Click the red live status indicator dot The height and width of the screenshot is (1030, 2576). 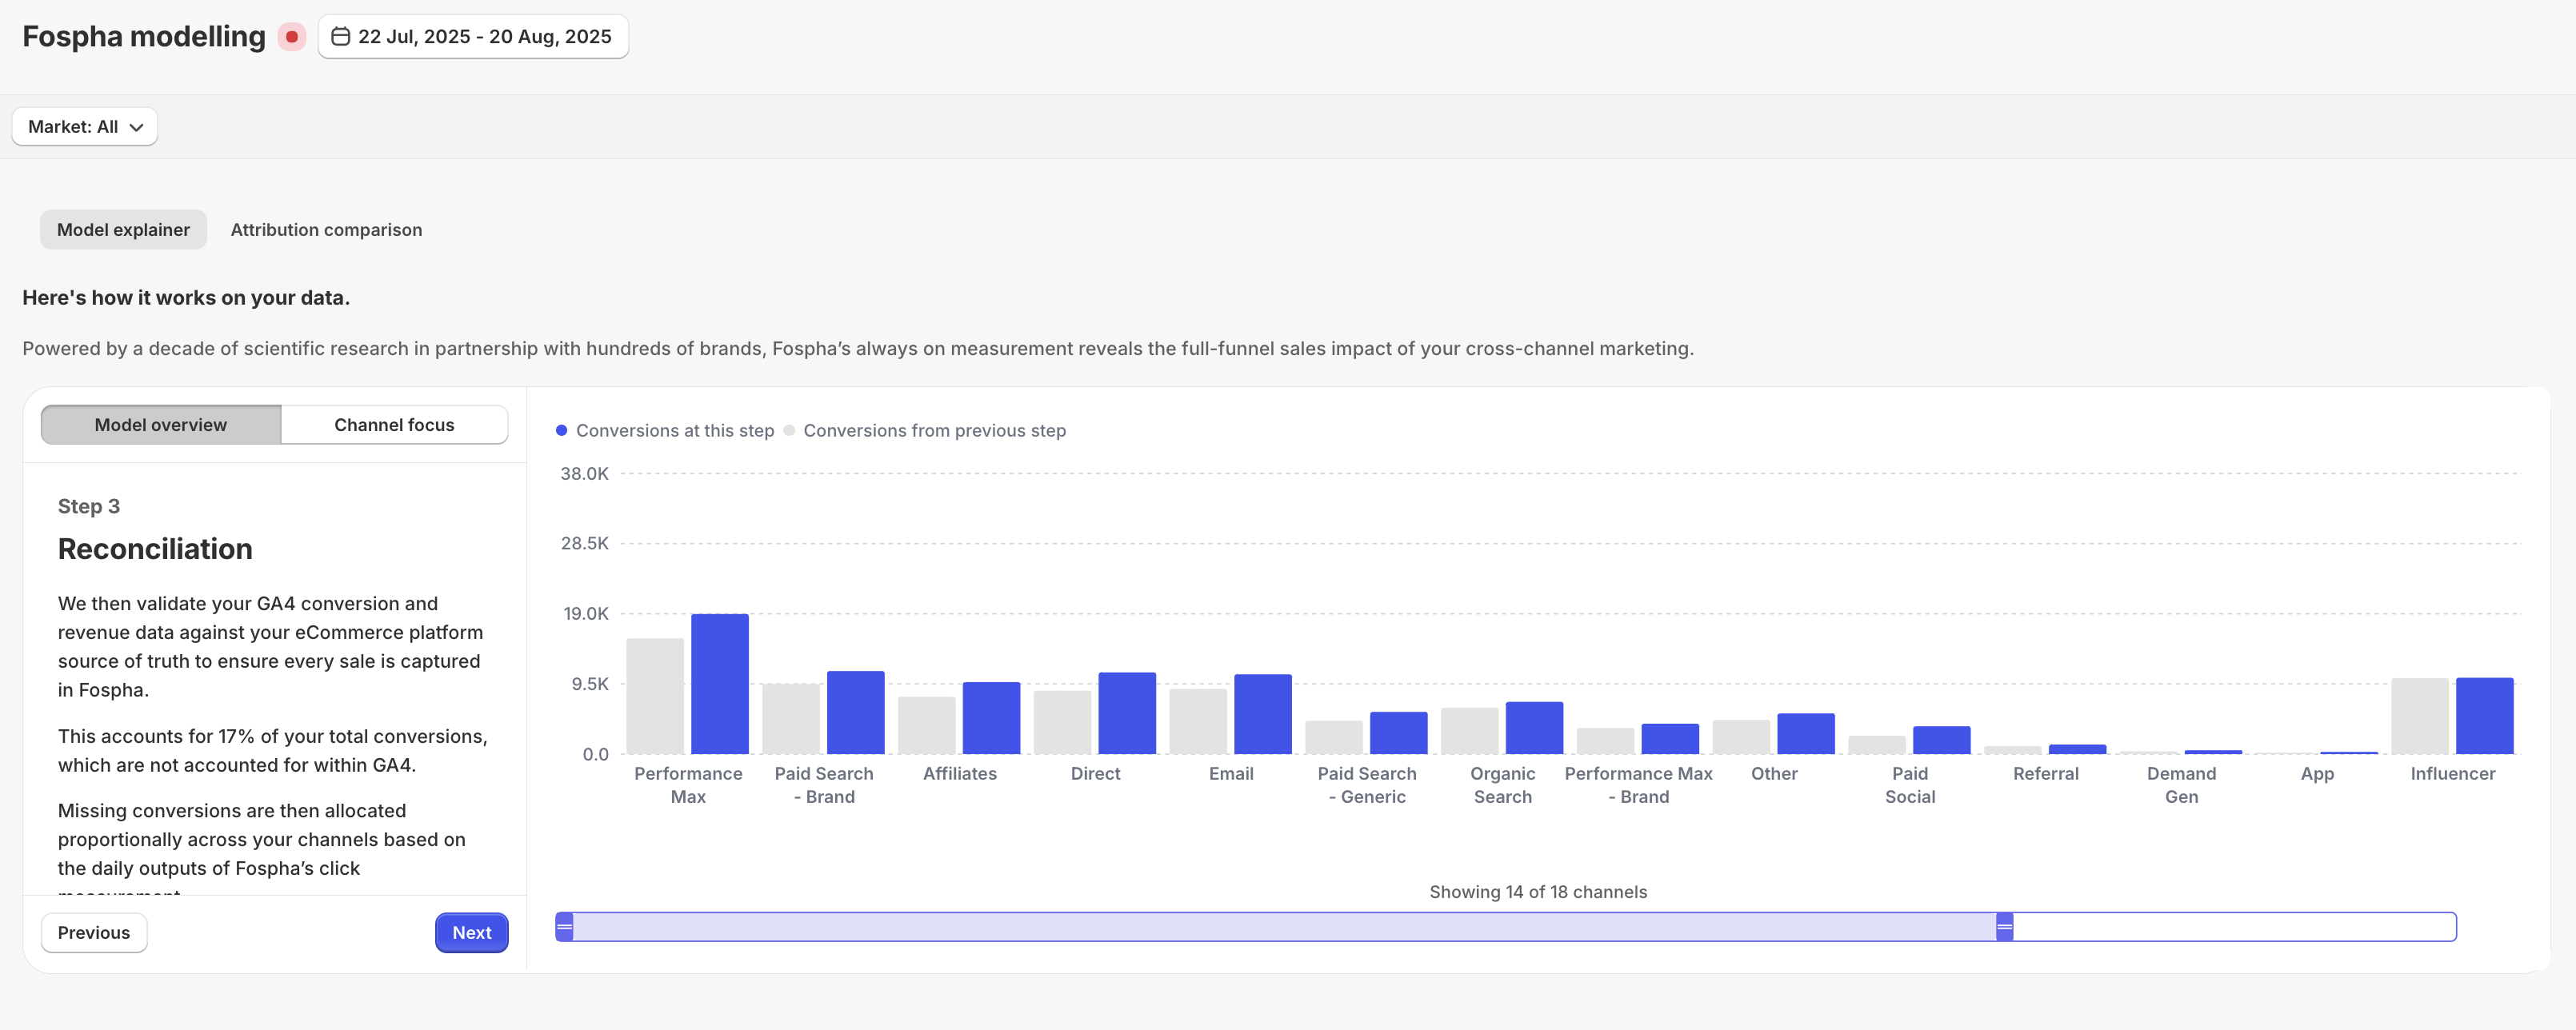(291, 37)
